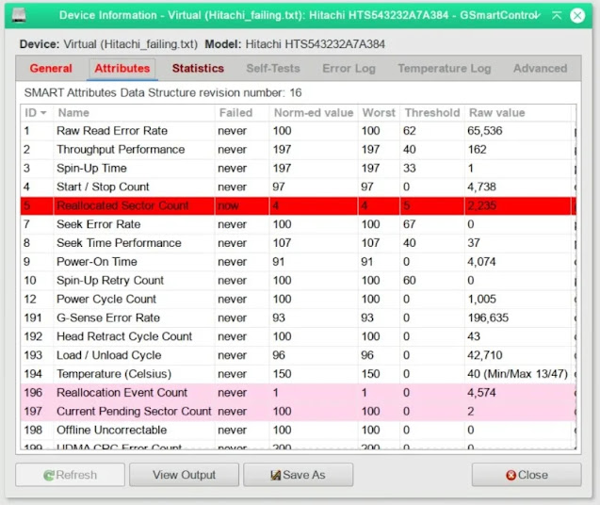Select the Temperature (Celsius) row

click(x=298, y=374)
